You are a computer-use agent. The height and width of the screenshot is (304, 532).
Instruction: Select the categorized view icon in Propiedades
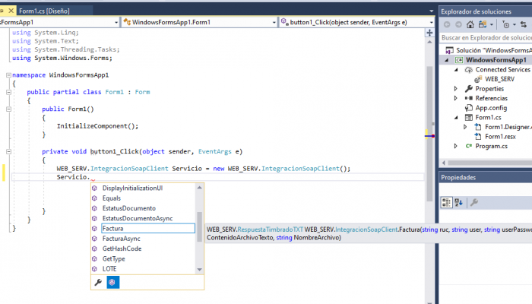[x=447, y=202]
